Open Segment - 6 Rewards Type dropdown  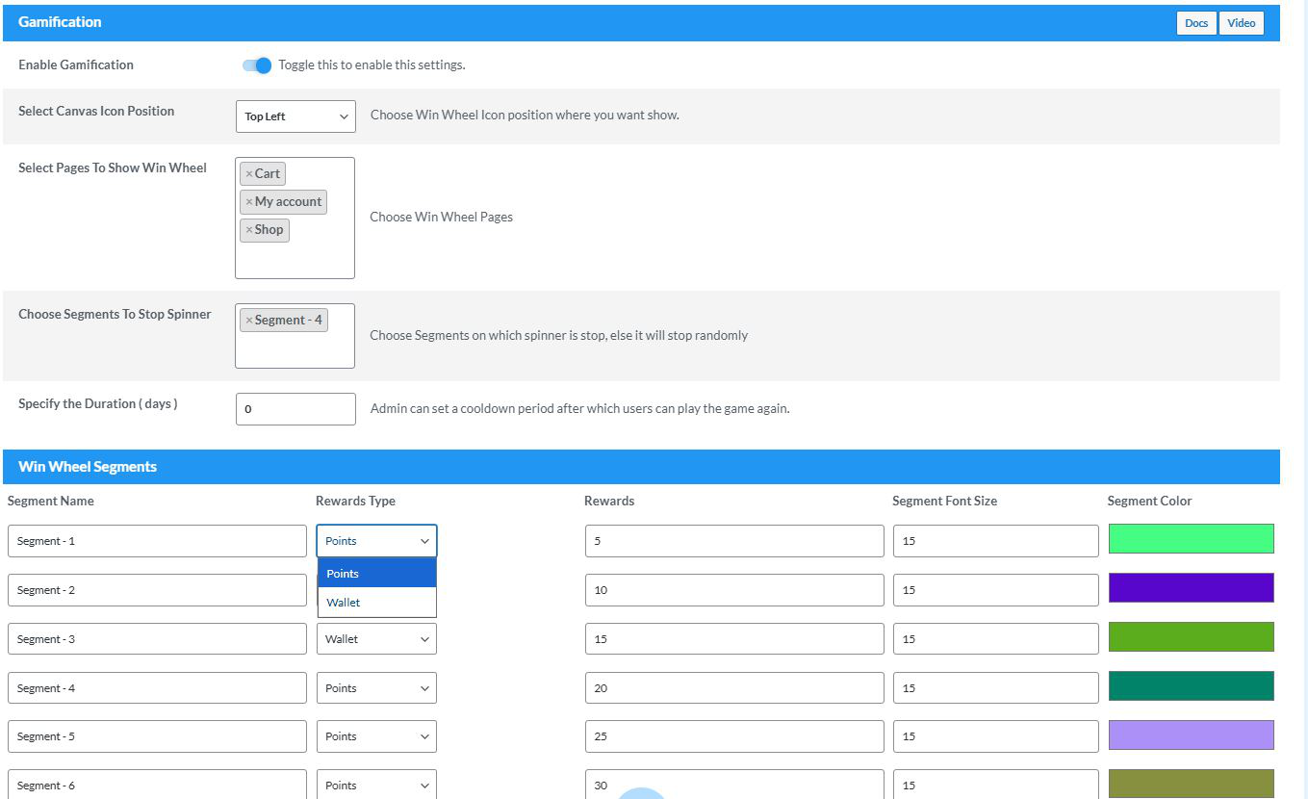[375, 785]
